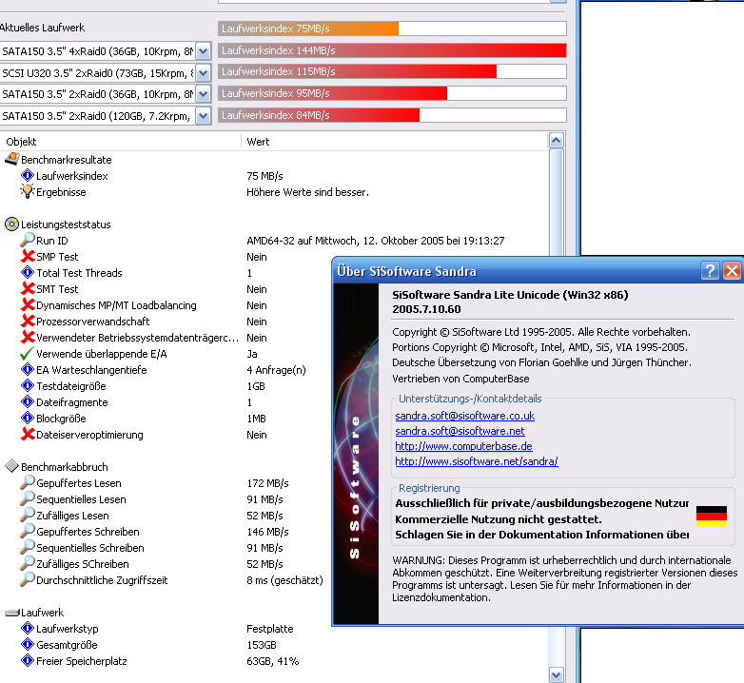Click the AMD64-32 auf Mittwoch Run ID value
The image size is (744, 683).
point(375,241)
